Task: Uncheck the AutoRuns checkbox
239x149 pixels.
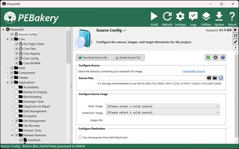Action: click(x=21, y=140)
